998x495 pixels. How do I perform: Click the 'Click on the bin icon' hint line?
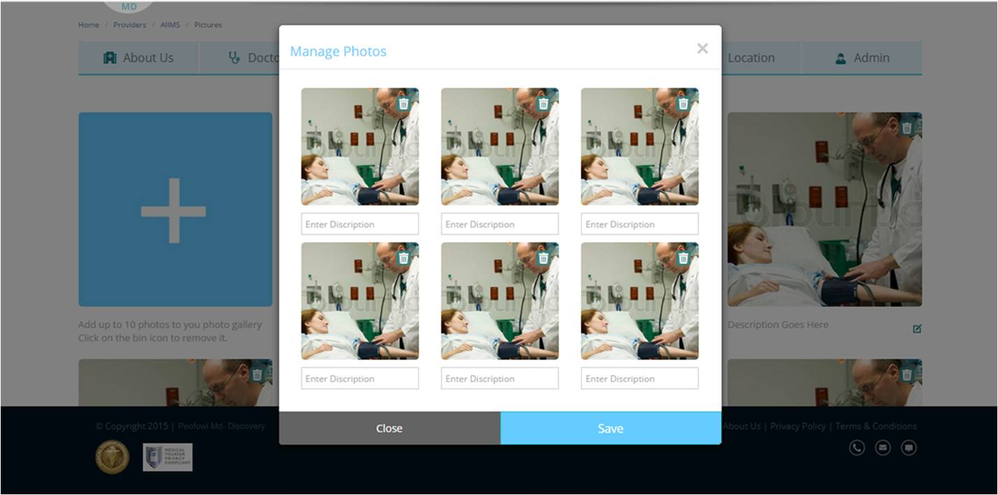click(153, 338)
